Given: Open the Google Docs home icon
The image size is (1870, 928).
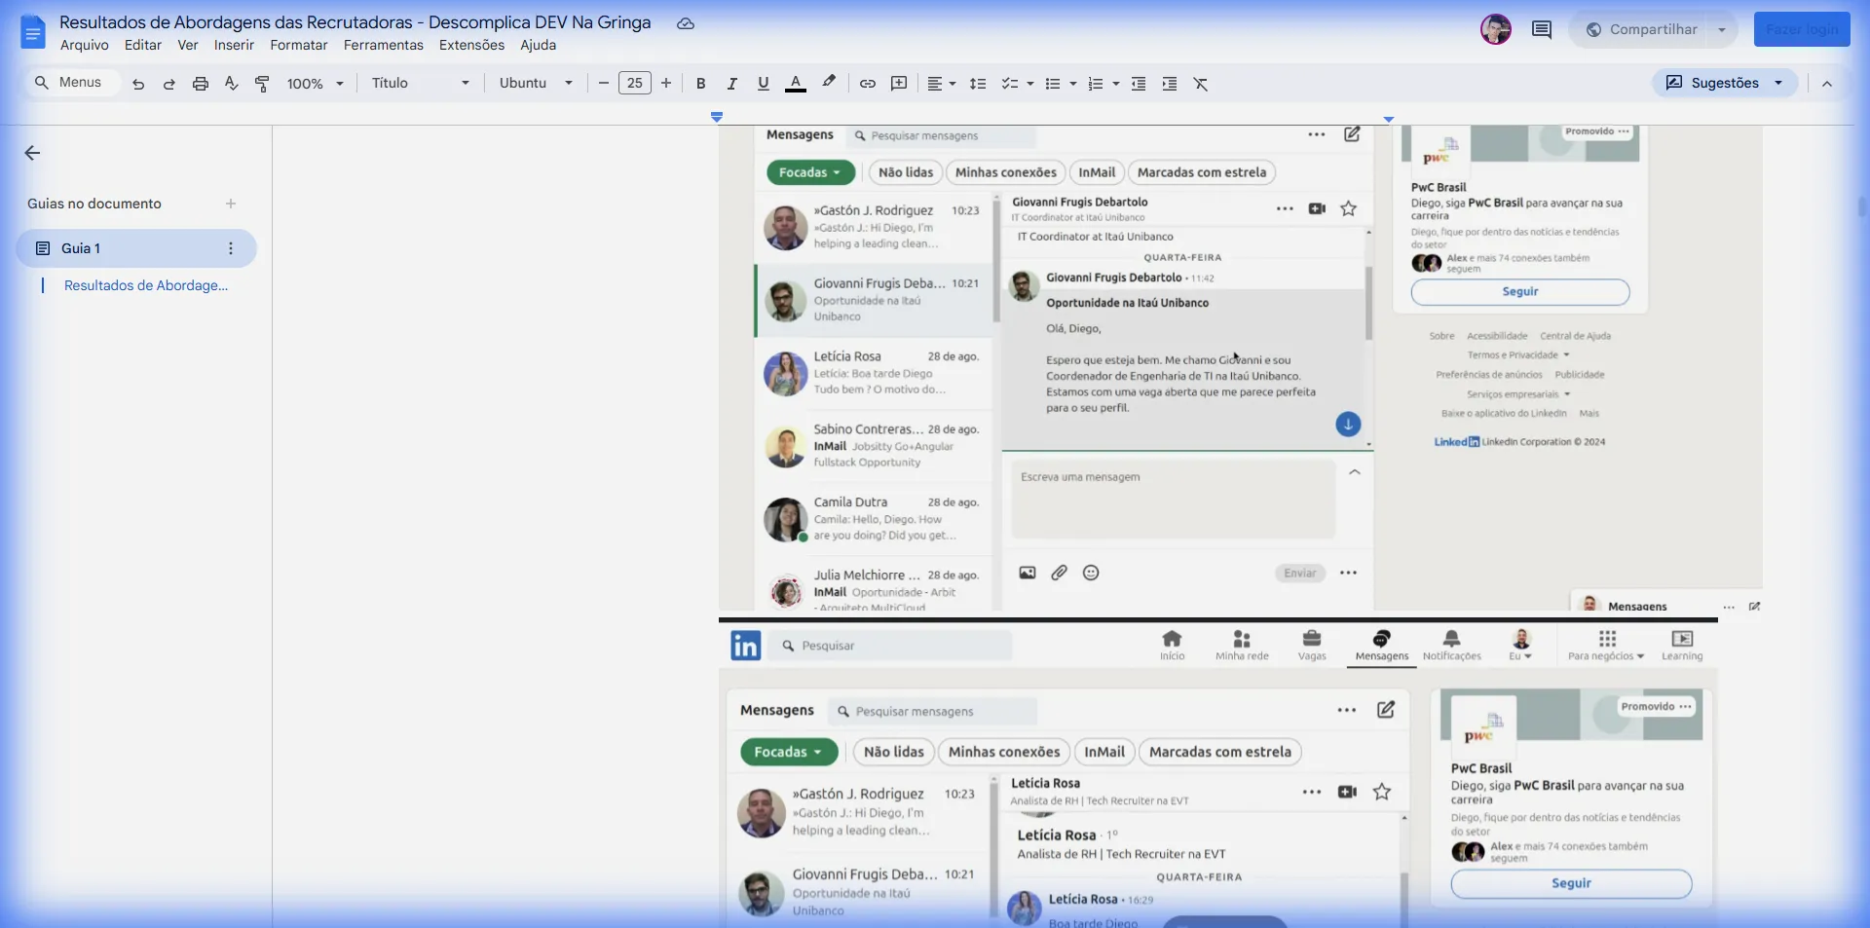Looking at the screenshot, I should (x=33, y=32).
